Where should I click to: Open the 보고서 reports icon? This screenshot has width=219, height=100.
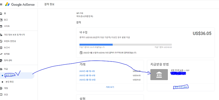point(1,48)
